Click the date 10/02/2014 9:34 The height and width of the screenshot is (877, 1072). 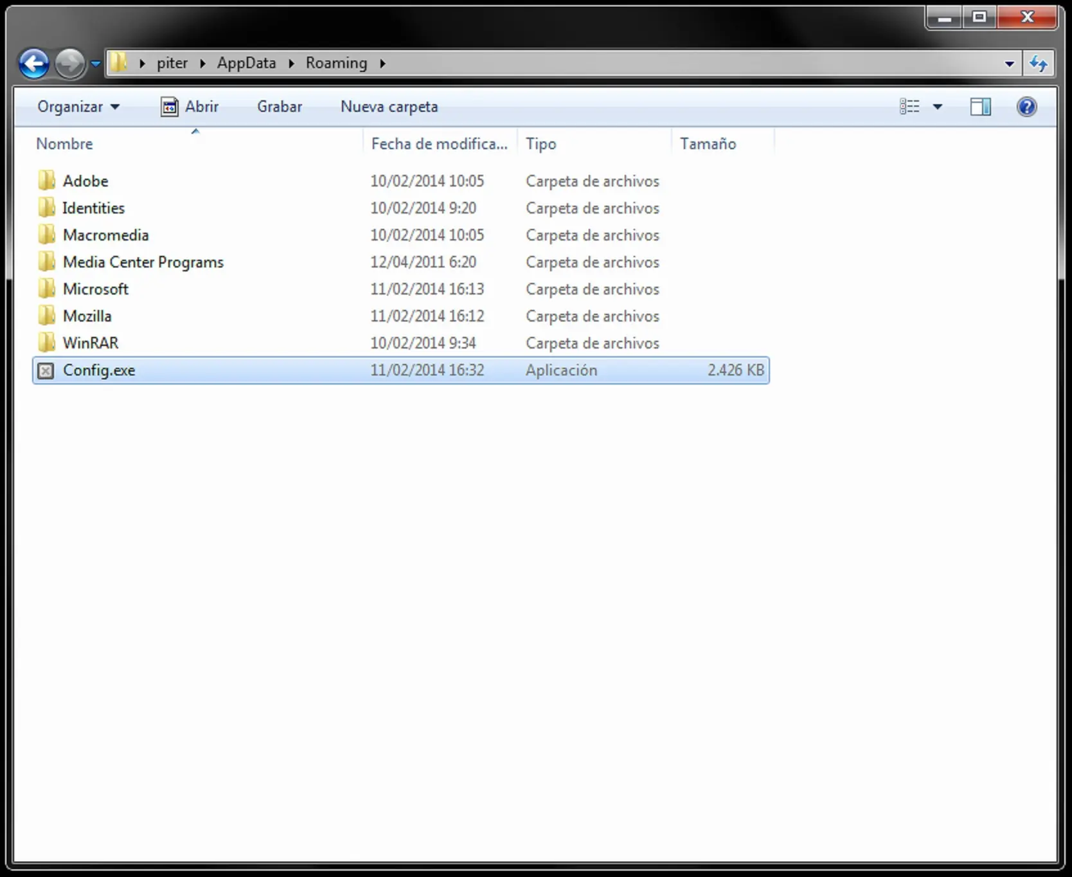click(424, 343)
